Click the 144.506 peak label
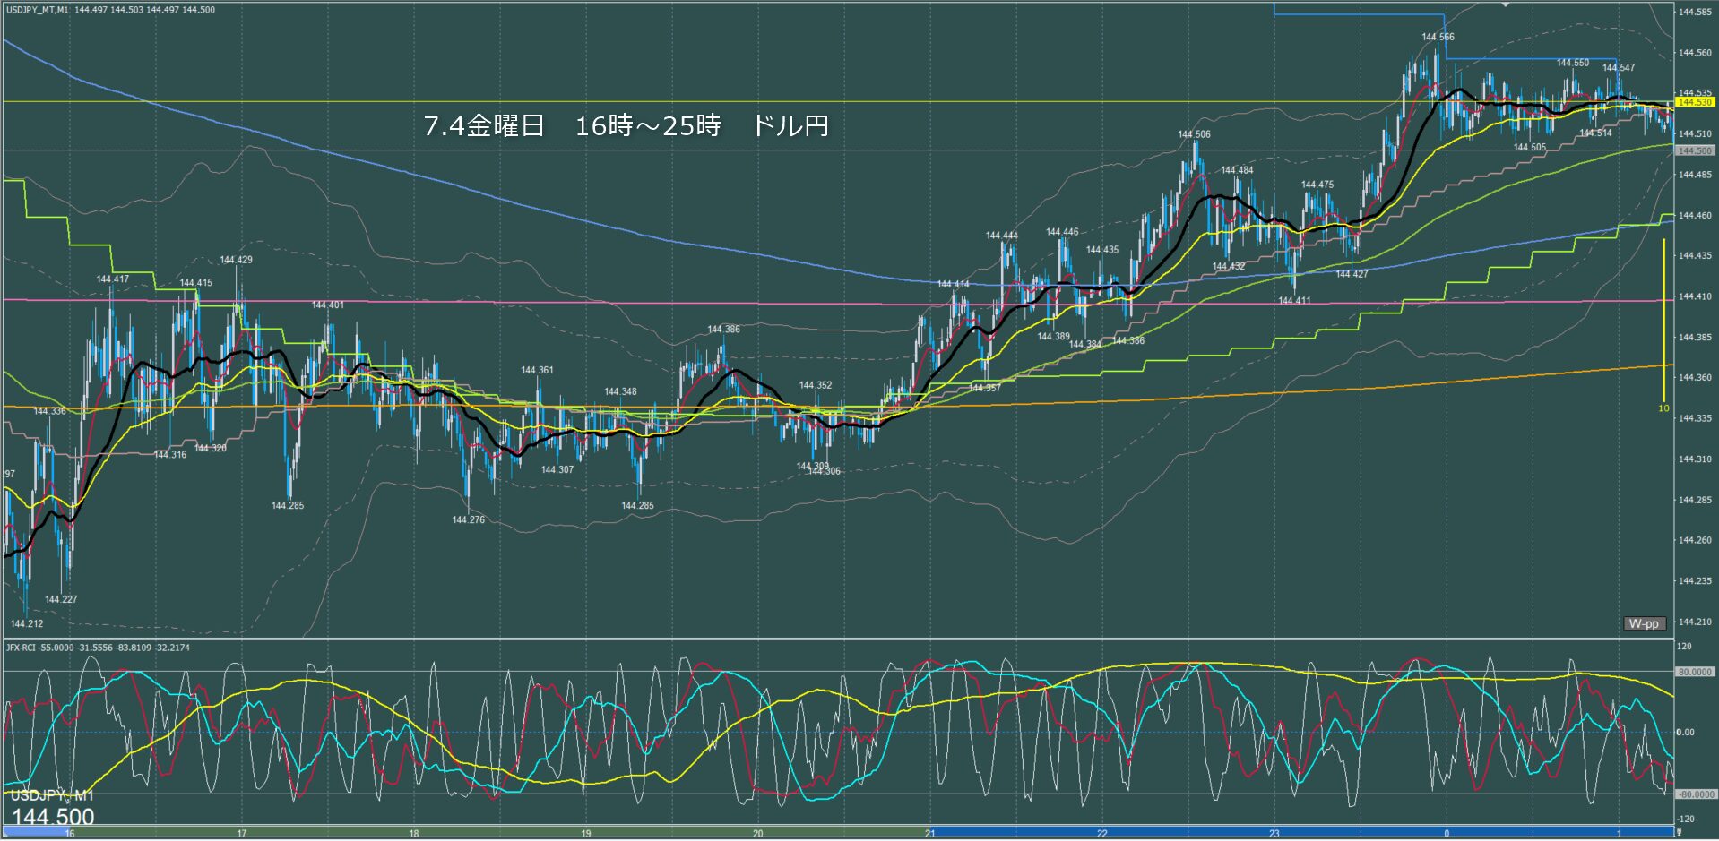Viewport: 1719px width, 841px height. click(x=1194, y=134)
